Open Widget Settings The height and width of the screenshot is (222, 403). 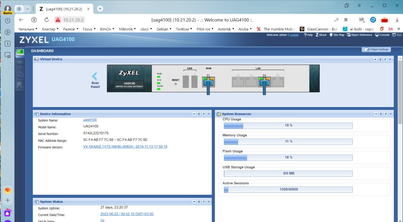click(x=376, y=49)
